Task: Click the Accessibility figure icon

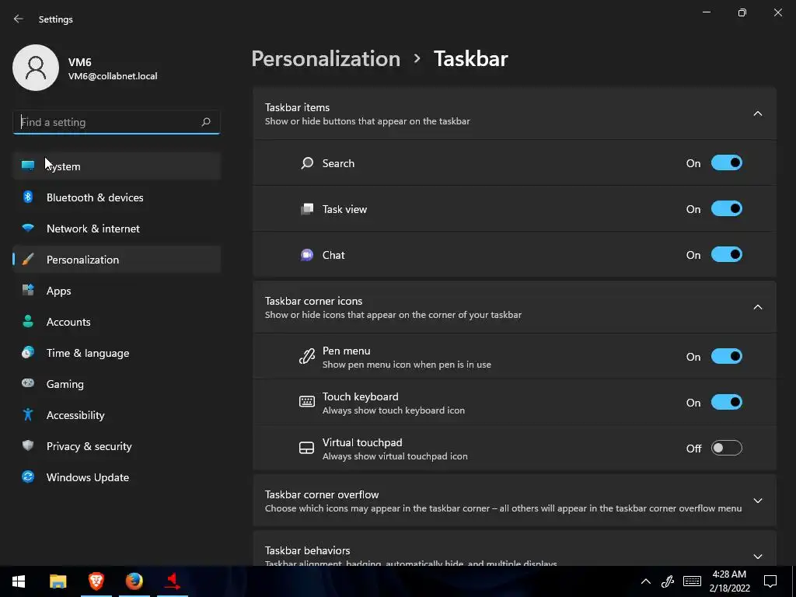Action: coord(28,415)
